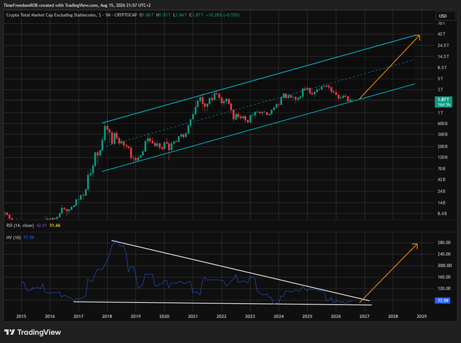Click the change value +10.28B (+0.55%)
Viewport: 461px width, 343px height.
222,15
